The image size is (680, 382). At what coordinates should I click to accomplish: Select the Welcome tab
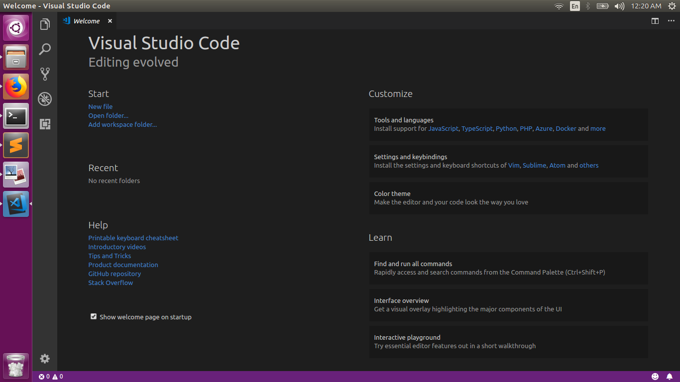coord(86,21)
